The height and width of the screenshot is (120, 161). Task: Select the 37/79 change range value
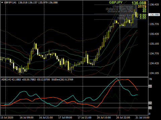tap(142, 7)
